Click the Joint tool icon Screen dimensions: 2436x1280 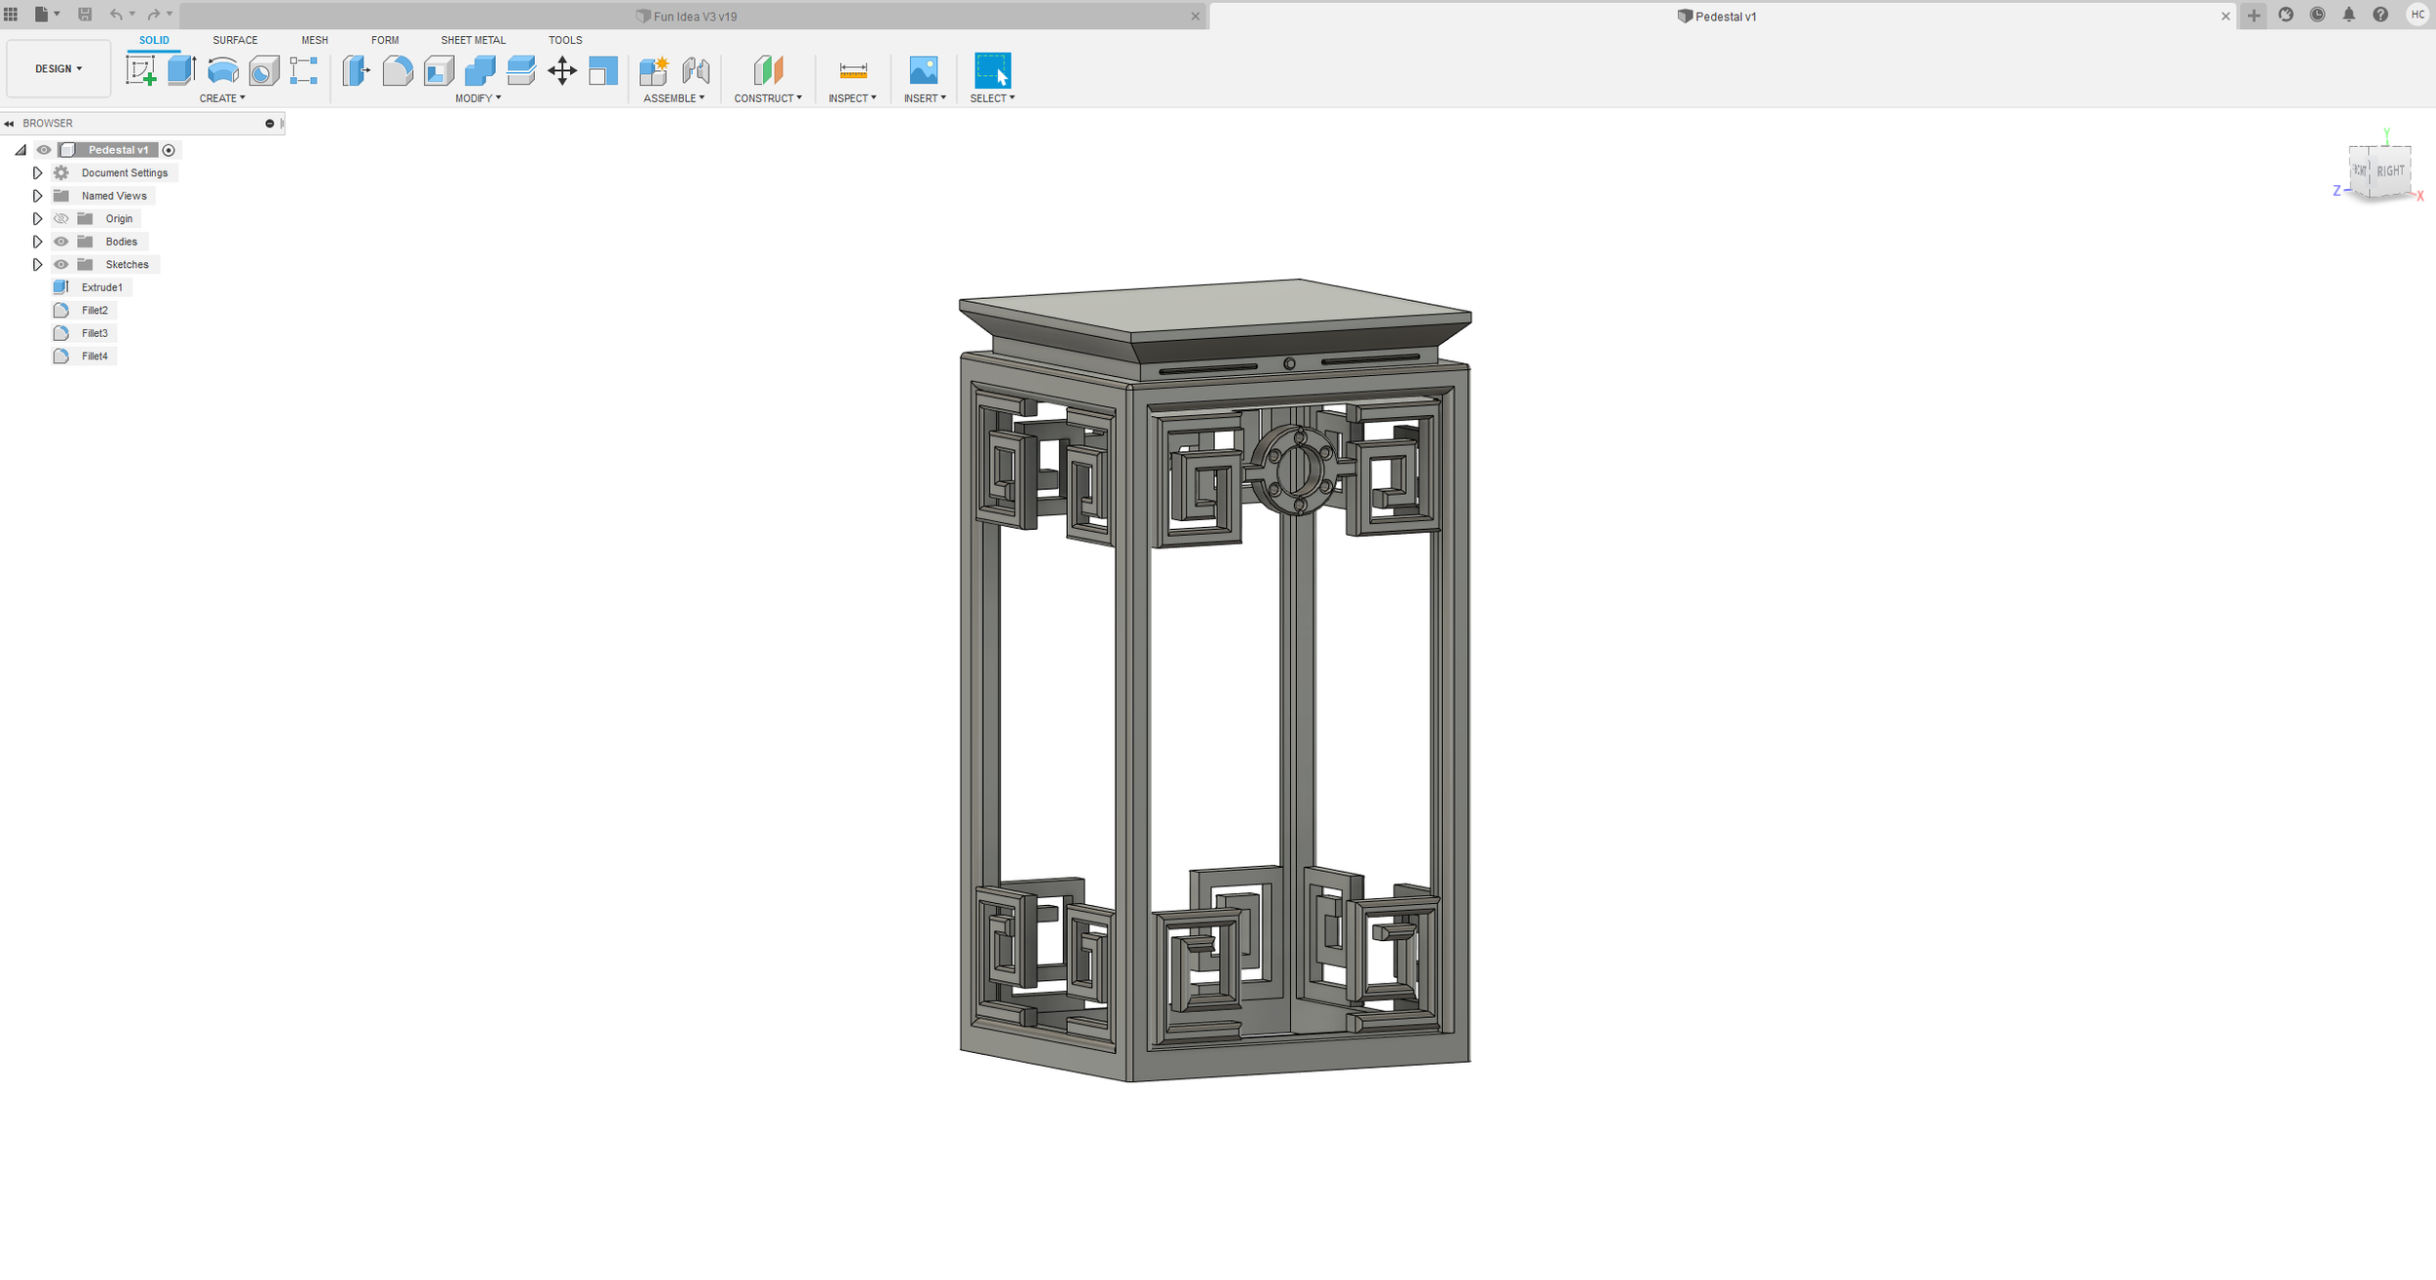click(x=696, y=70)
